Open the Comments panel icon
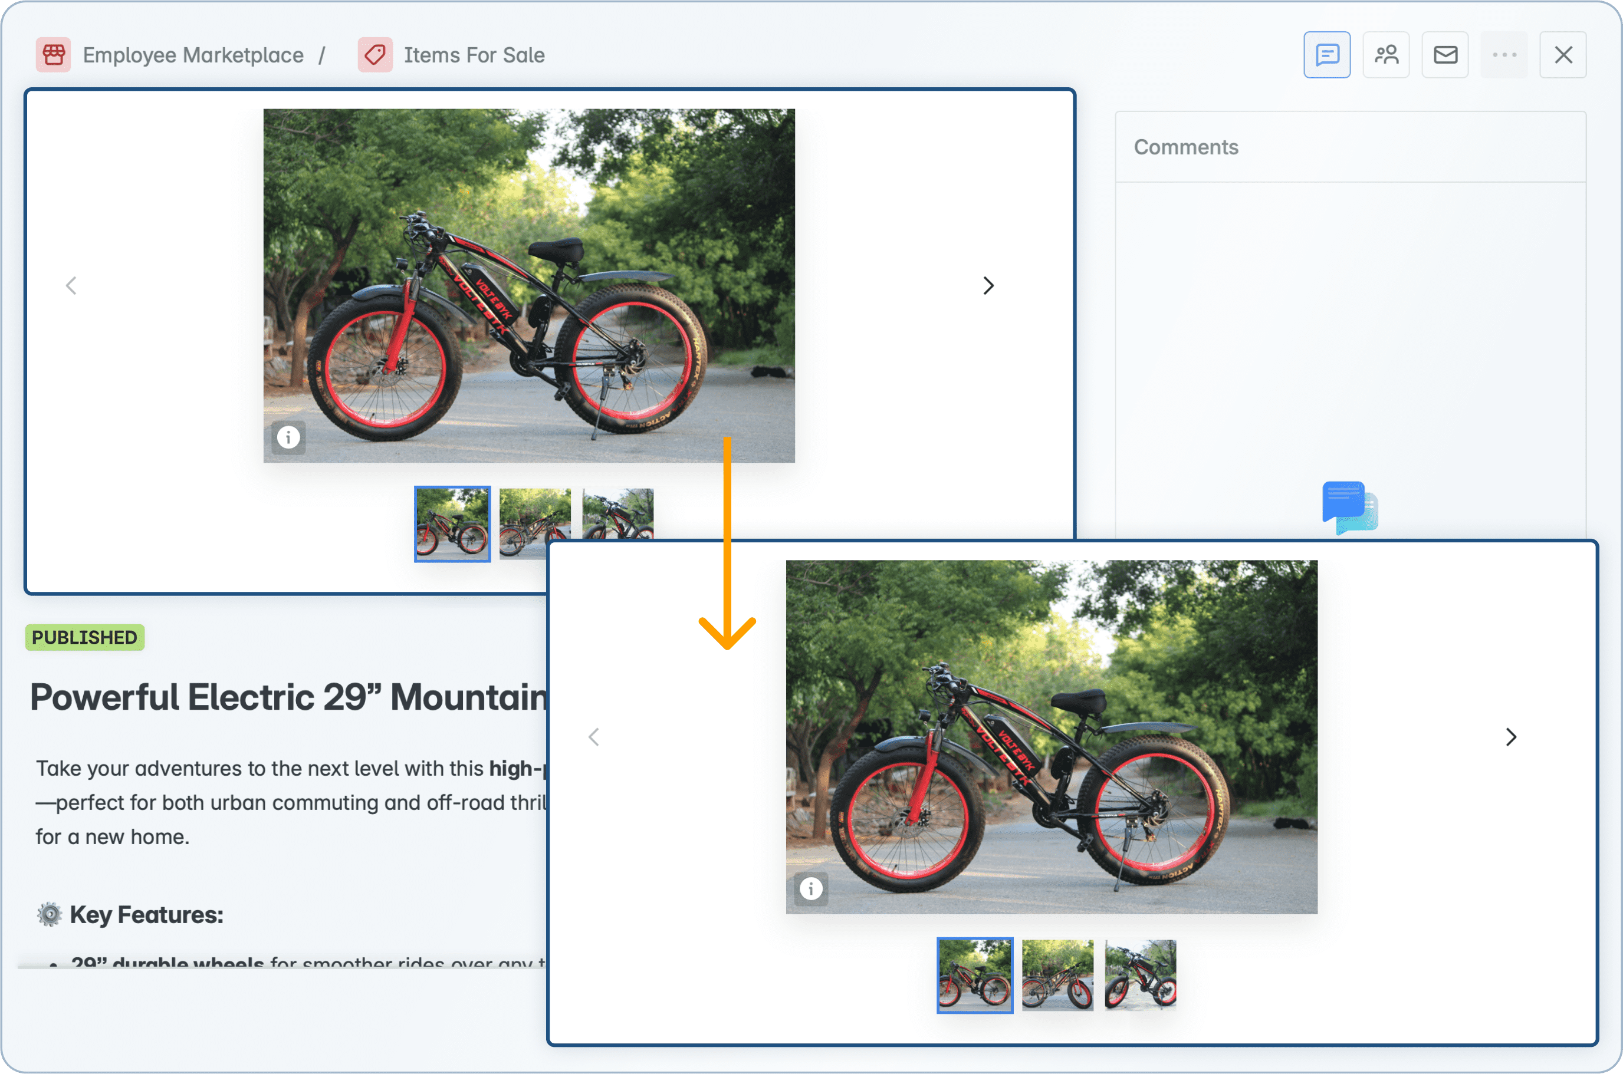The height and width of the screenshot is (1074, 1623). (1326, 54)
